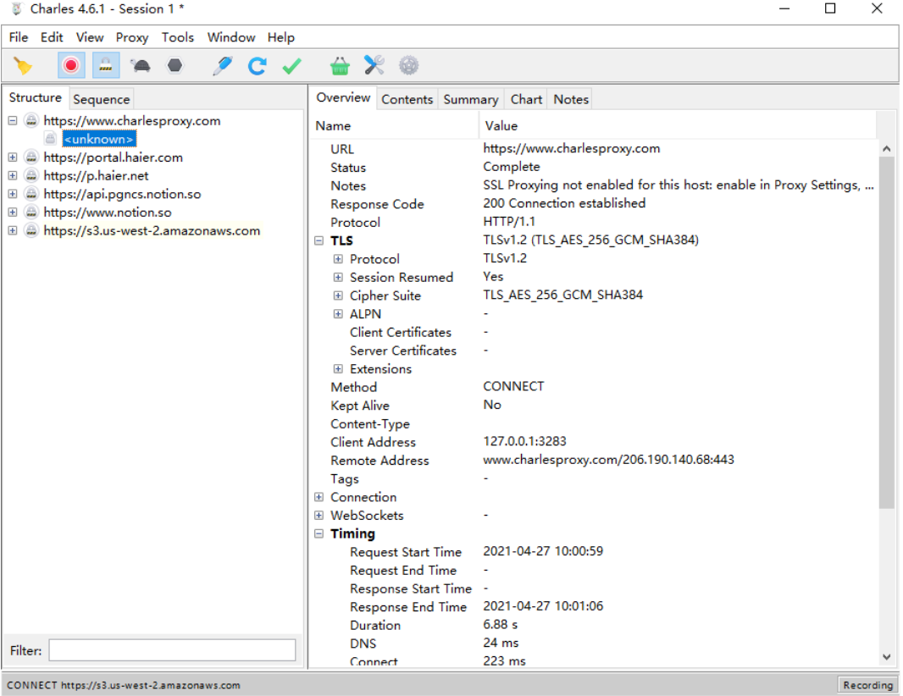This screenshot has height=696, width=903.
Task: Select the <unknown> request entry
Action: pyautogui.click(x=99, y=140)
